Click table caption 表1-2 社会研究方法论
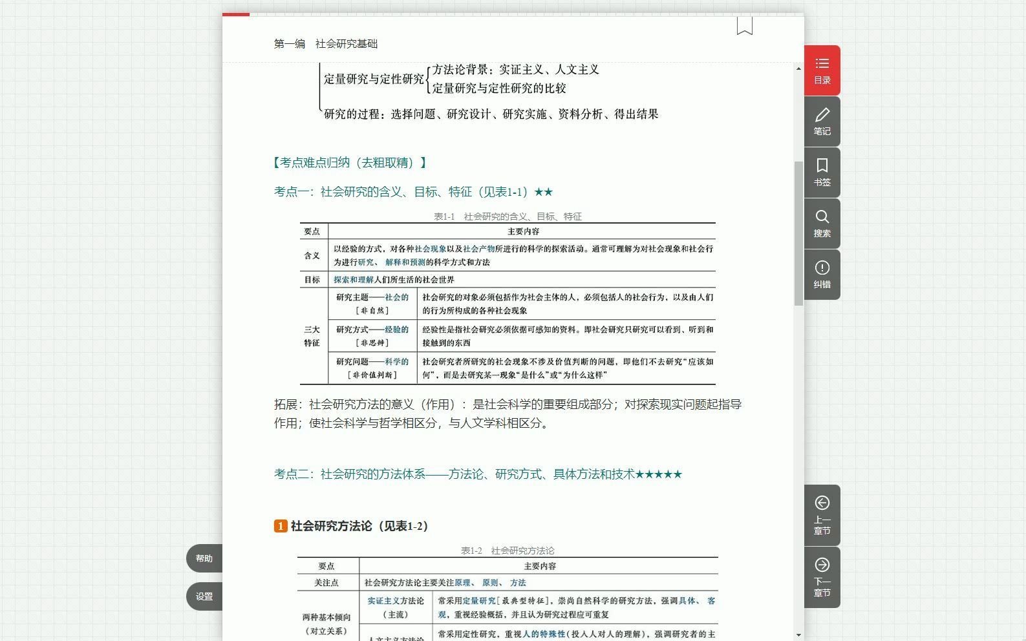 [x=508, y=551]
